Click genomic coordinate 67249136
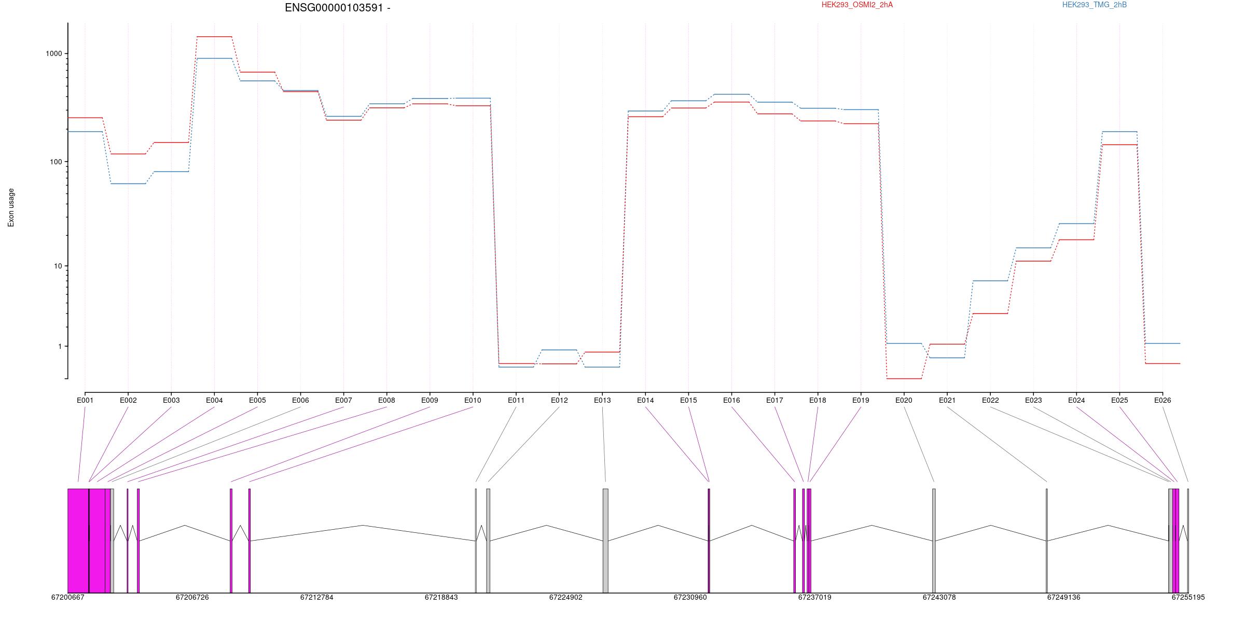1245x622 pixels. coord(1064,597)
